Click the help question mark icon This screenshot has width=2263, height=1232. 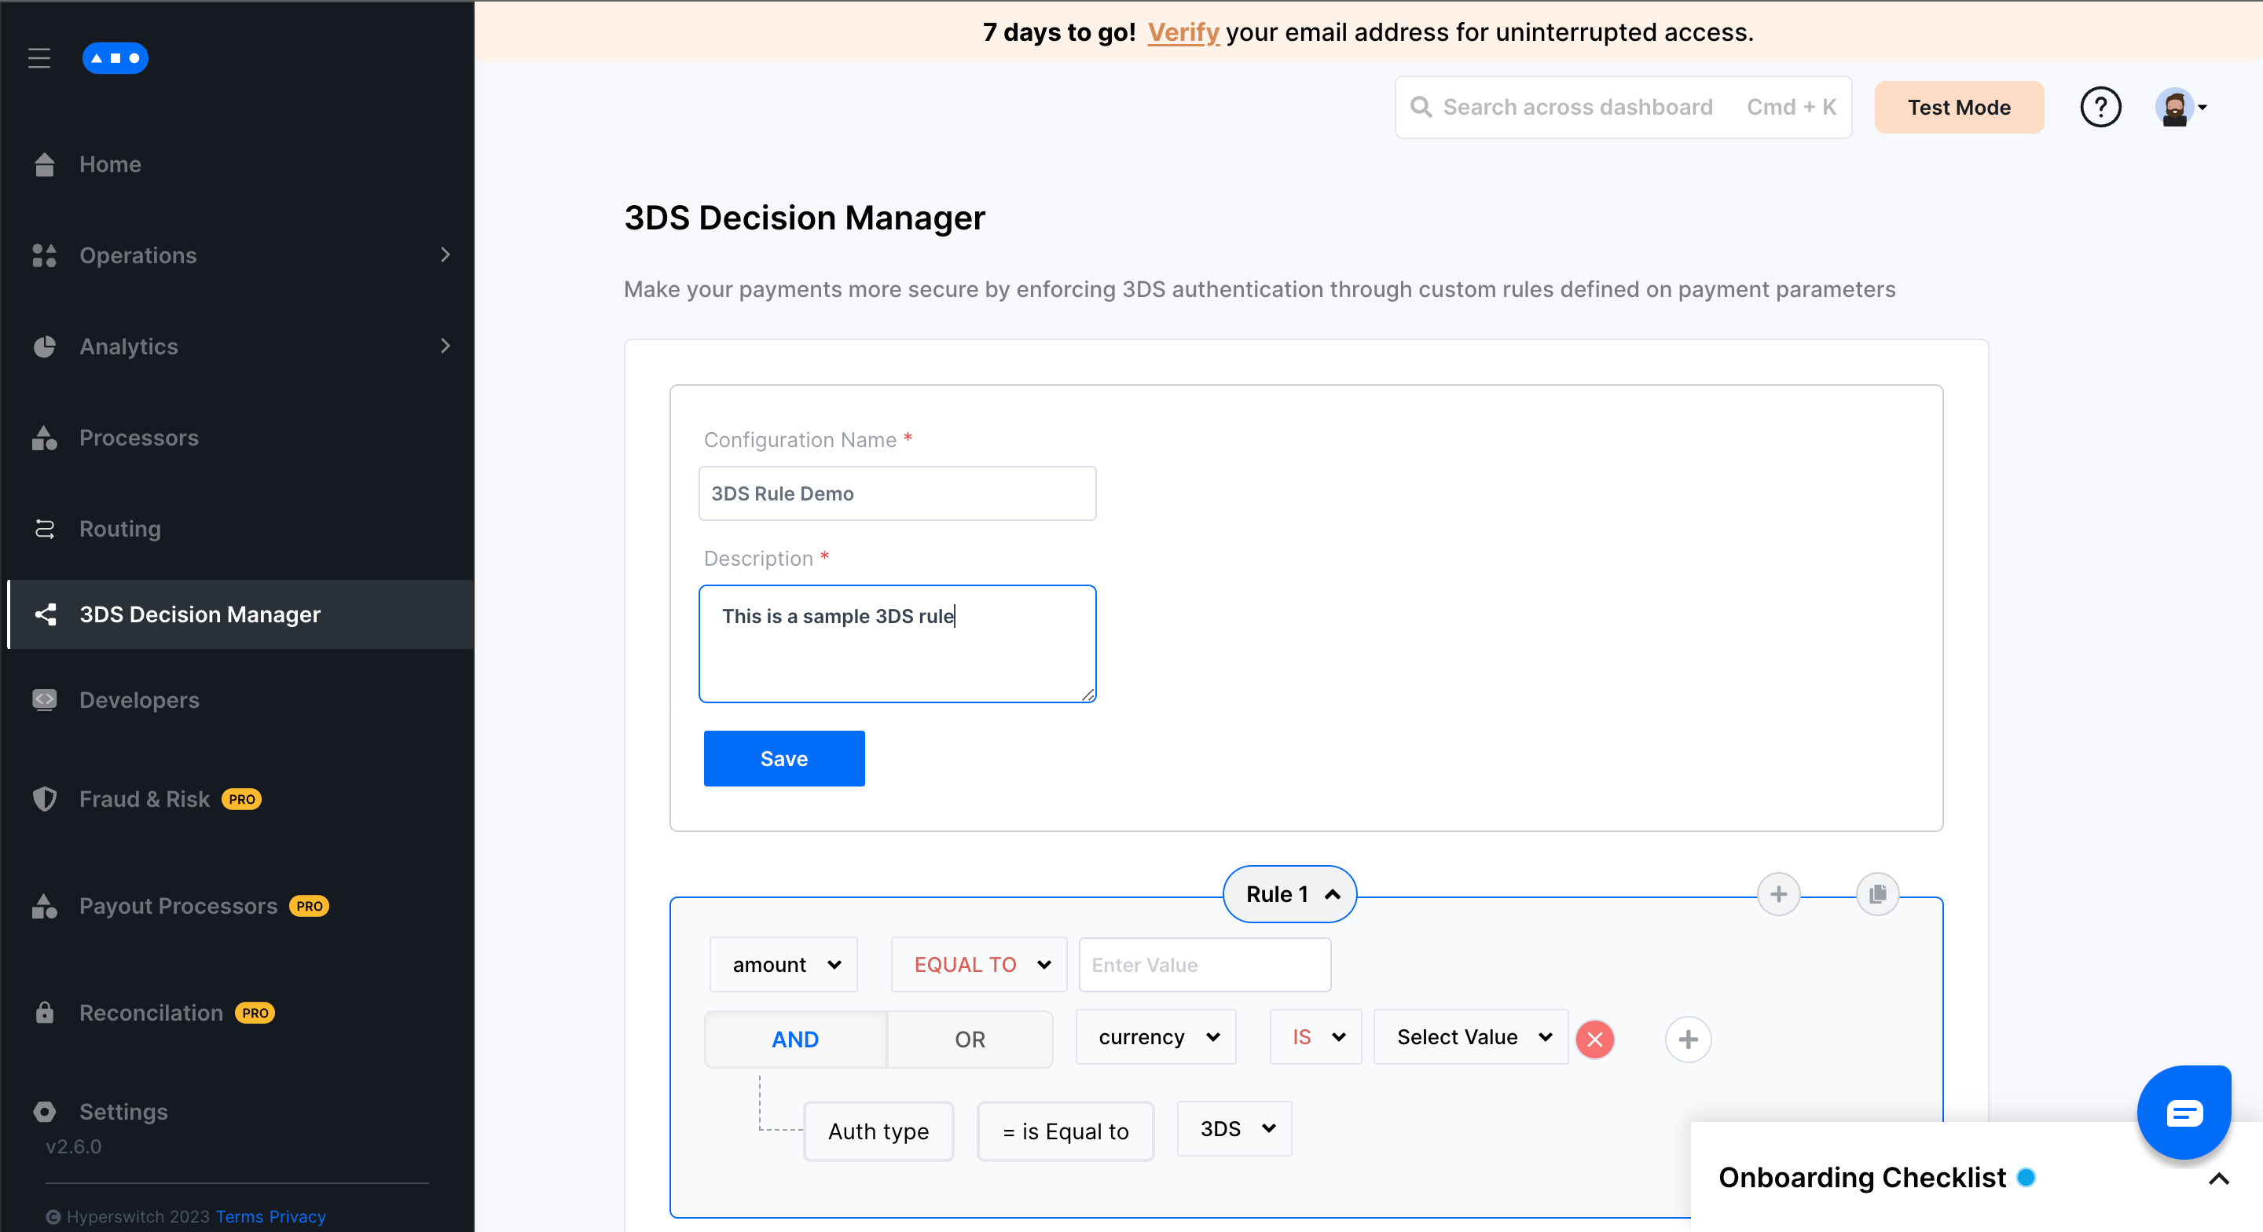coord(2100,107)
